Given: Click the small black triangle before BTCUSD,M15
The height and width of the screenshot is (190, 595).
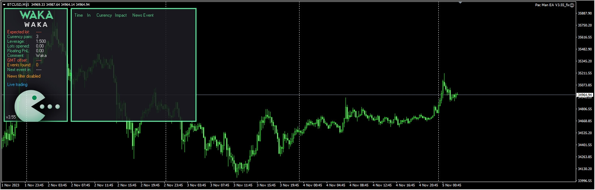Looking at the screenshot, I should pyautogui.click(x=4, y=5).
